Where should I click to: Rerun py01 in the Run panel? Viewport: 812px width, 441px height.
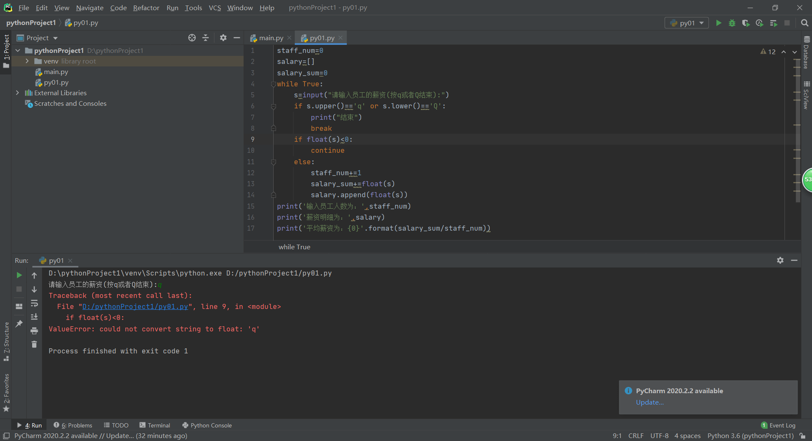click(19, 275)
